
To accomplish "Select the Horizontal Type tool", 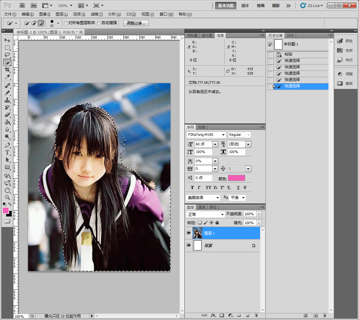I will pyautogui.click(x=7, y=152).
